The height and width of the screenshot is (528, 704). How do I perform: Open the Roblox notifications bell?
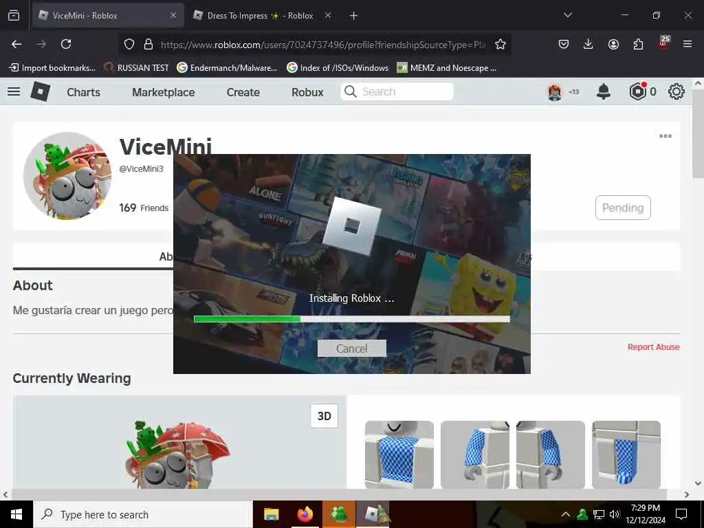point(604,91)
